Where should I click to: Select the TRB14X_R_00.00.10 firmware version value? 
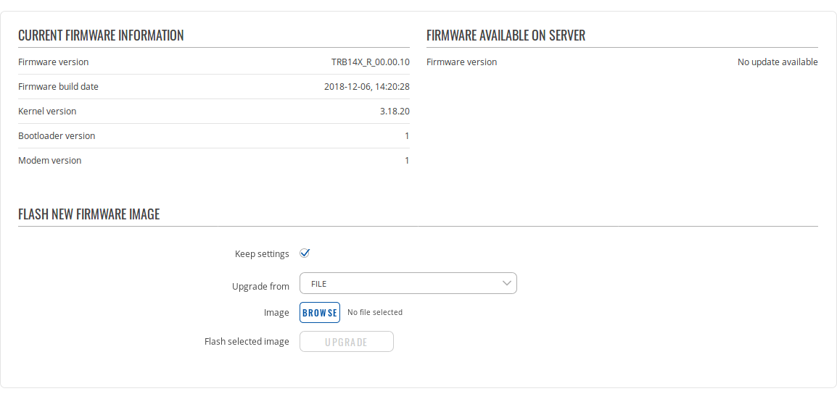click(370, 62)
